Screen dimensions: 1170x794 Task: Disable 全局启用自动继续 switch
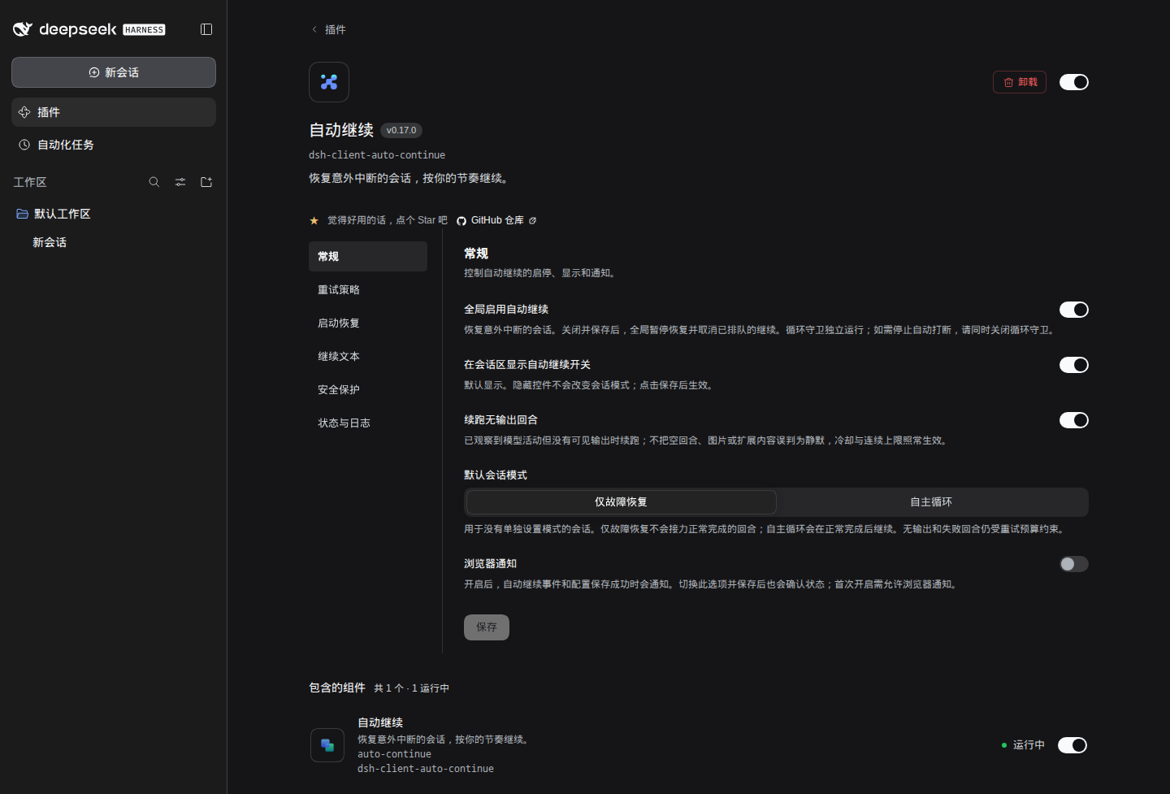point(1074,310)
